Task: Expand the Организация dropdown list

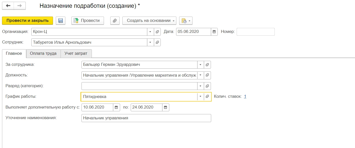Action: point(150,32)
